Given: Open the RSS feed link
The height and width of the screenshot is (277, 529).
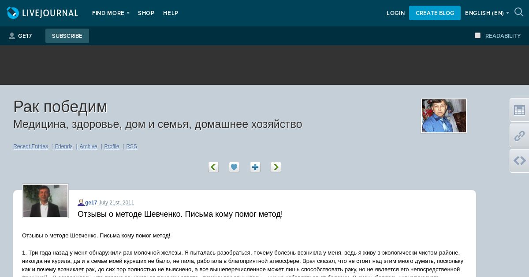Looking at the screenshot, I should tap(131, 146).
